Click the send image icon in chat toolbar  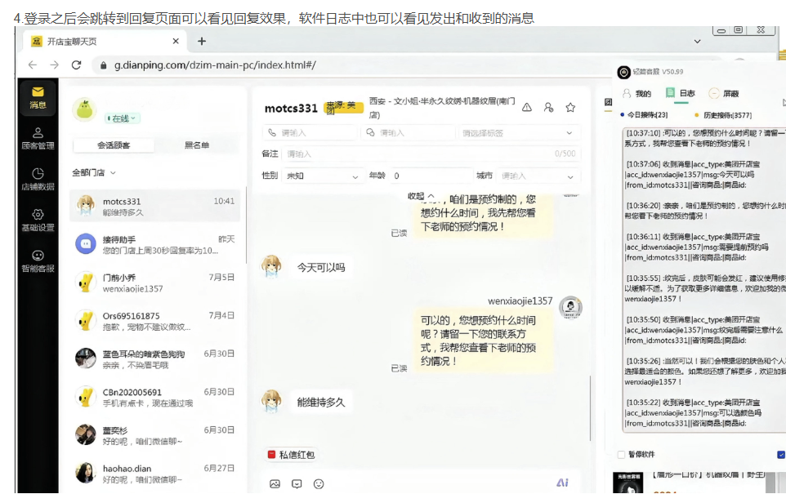(x=275, y=484)
